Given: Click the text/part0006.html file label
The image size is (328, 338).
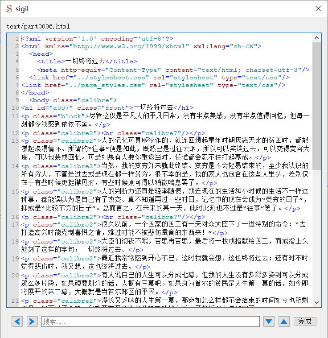Looking at the screenshot, I should pos(38,26).
